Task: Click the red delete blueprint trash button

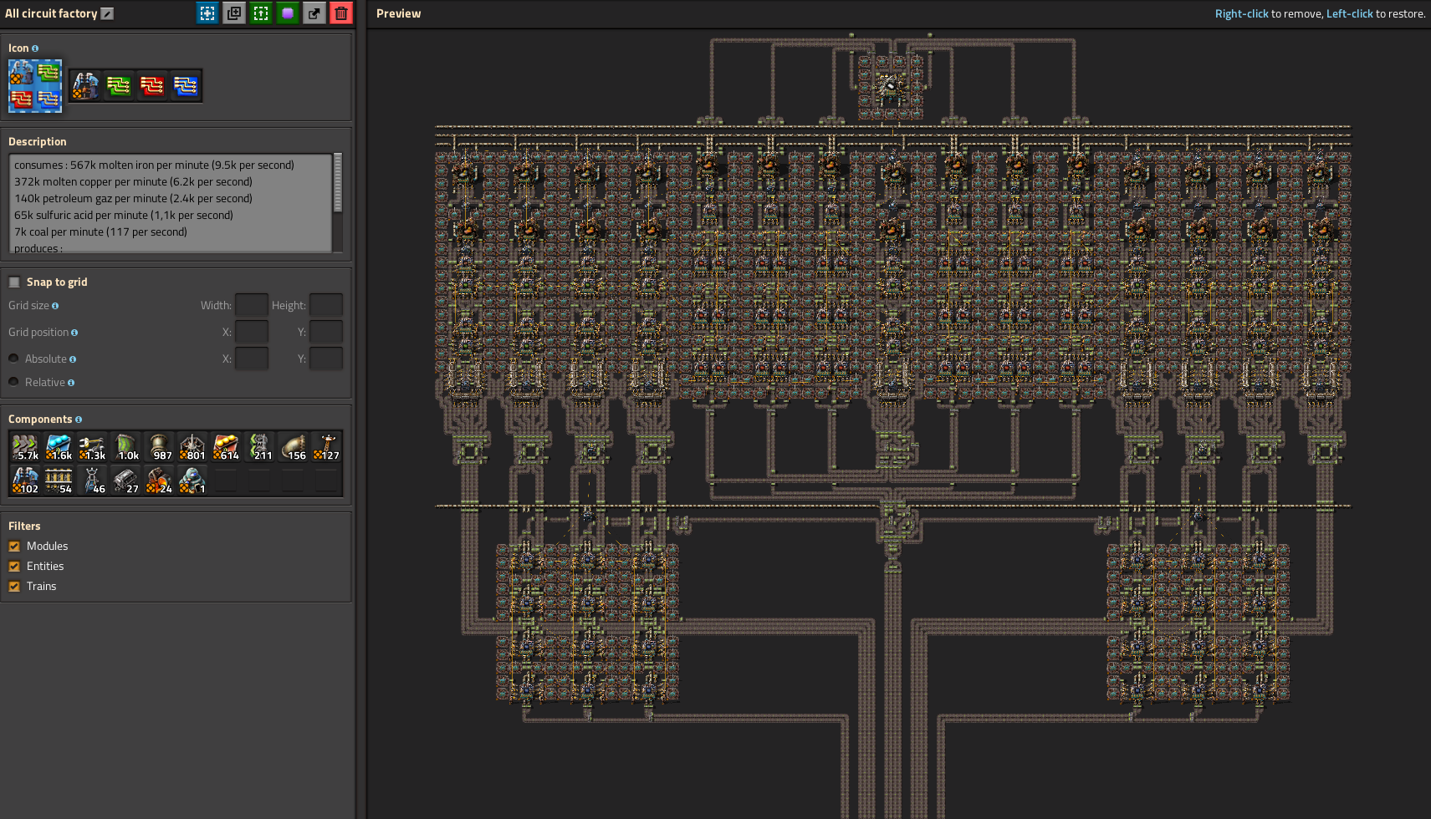Action: point(341,13)
